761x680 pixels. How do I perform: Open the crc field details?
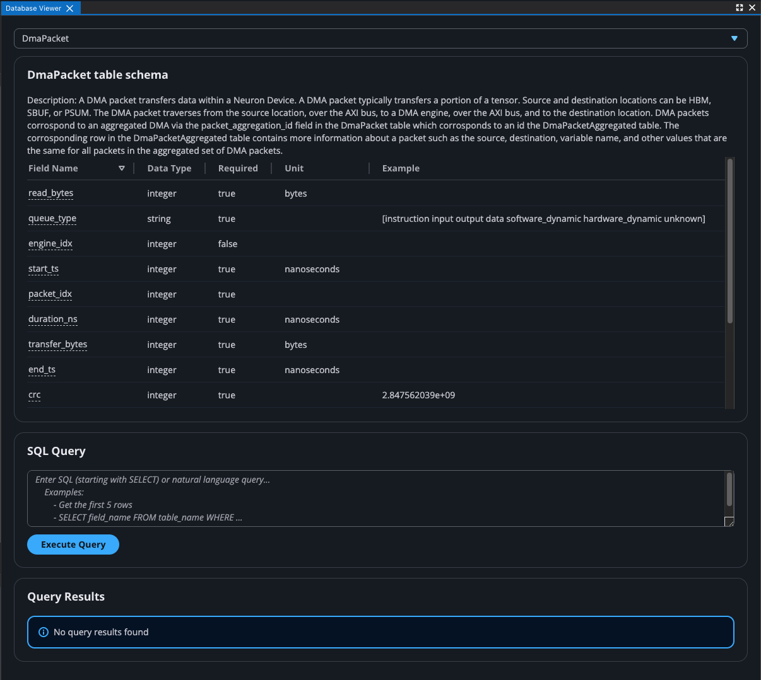[34, 395]
